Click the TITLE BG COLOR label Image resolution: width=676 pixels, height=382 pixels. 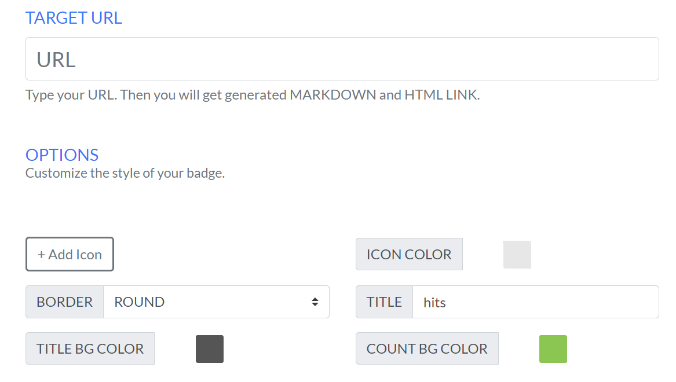point(90,348)
